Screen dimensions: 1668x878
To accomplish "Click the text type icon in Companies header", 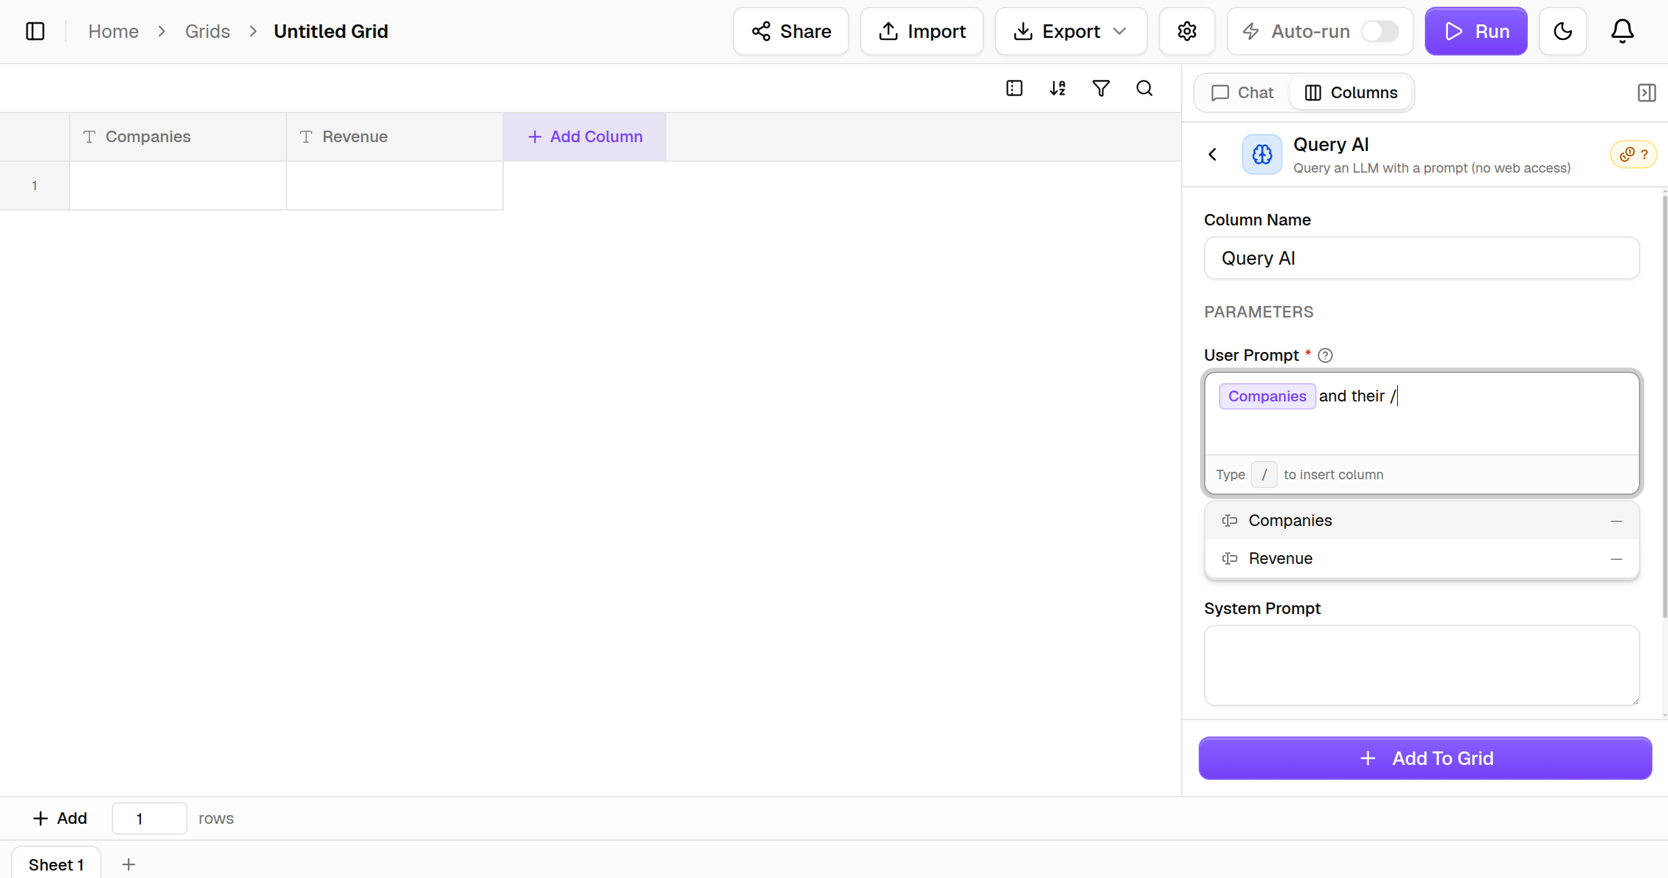I will tap(89, 137).
